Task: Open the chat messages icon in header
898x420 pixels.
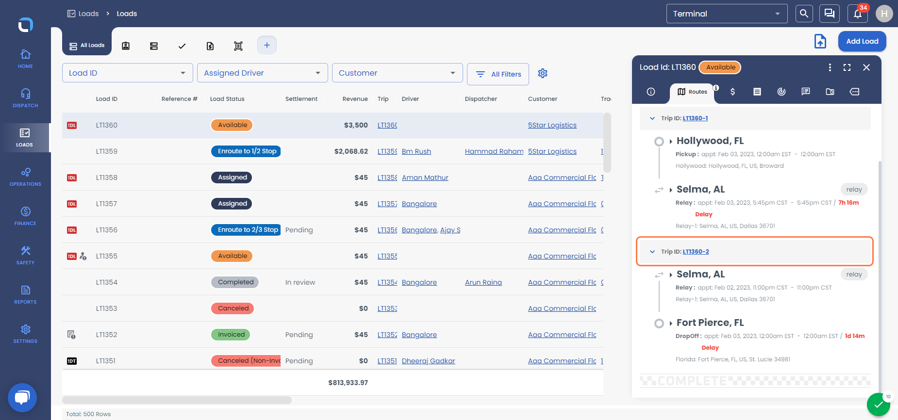Action: (830, 14)
